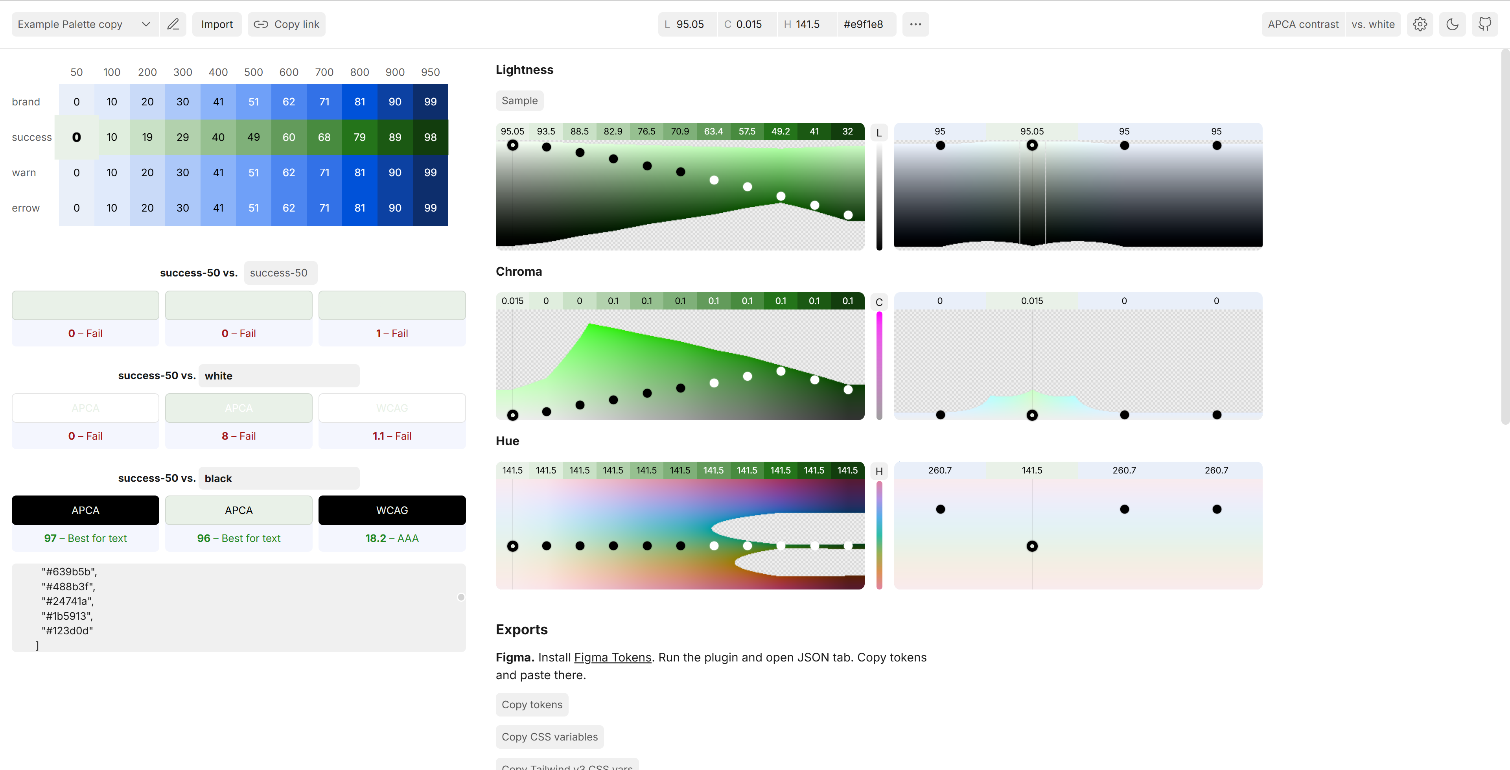Open the project's GitHub page icon
Viewport: 1510px width, 770px height.
click(x=1485, y=24)
